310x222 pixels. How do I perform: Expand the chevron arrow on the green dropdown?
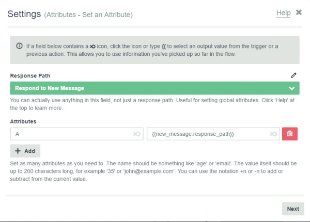291,88
